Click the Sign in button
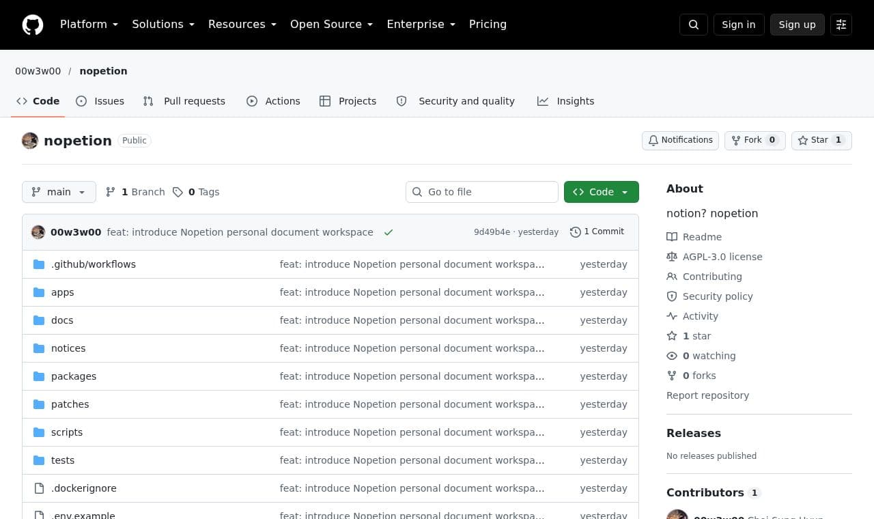874x519 pixels. coord(739,25)
